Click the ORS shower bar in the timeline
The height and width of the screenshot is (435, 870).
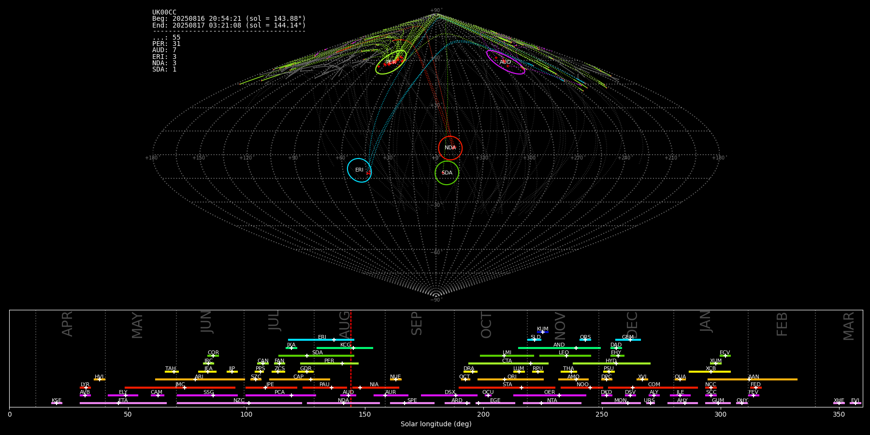click(585, 340)
